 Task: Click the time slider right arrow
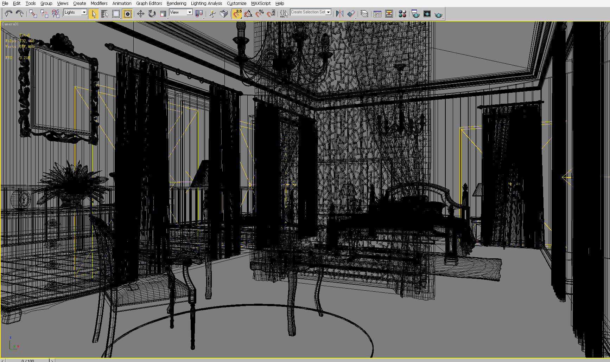coord(52,360)
